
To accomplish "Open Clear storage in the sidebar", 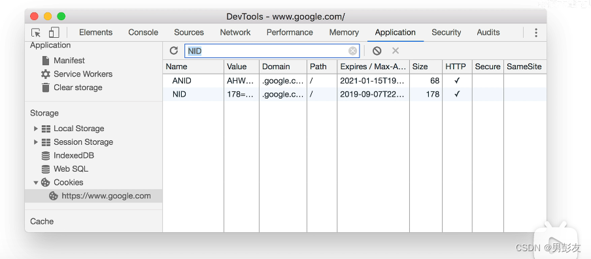I will (78, 87).
